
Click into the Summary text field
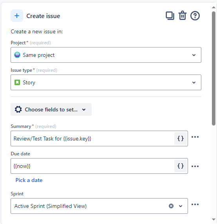tap(92, 138)
